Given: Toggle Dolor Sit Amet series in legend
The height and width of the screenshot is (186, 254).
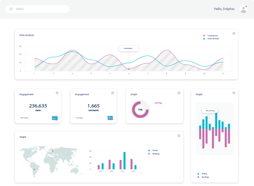Looking at the screenshot, I should (x=213, y=39).
